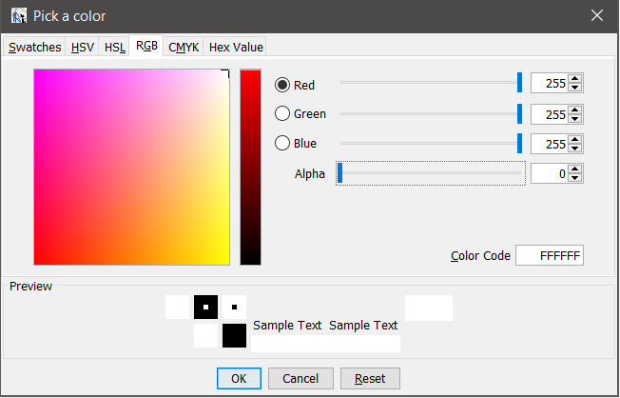This screenshot has height=398, width=620.
Task: Open the Hex Value tab
Action: 236,47
